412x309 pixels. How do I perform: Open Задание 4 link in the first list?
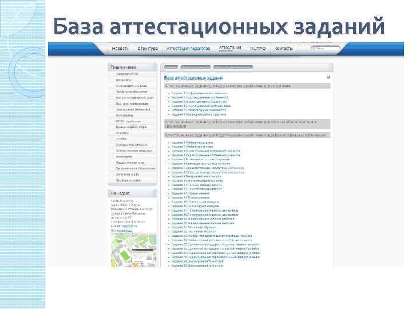201,106
